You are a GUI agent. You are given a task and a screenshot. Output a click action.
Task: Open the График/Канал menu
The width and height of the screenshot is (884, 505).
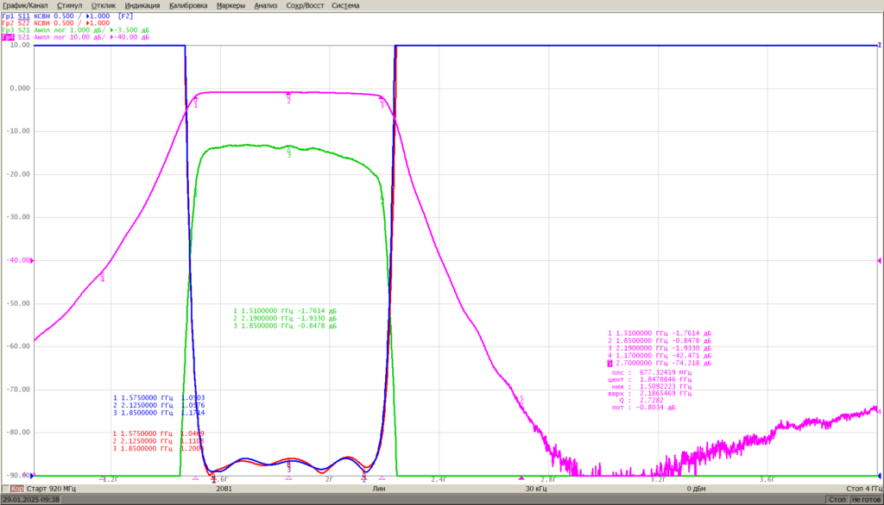pyautogui.click(x=25, y=6)
